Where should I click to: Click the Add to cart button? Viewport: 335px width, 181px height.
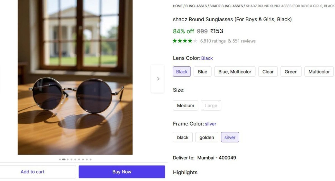pos(33,172)
